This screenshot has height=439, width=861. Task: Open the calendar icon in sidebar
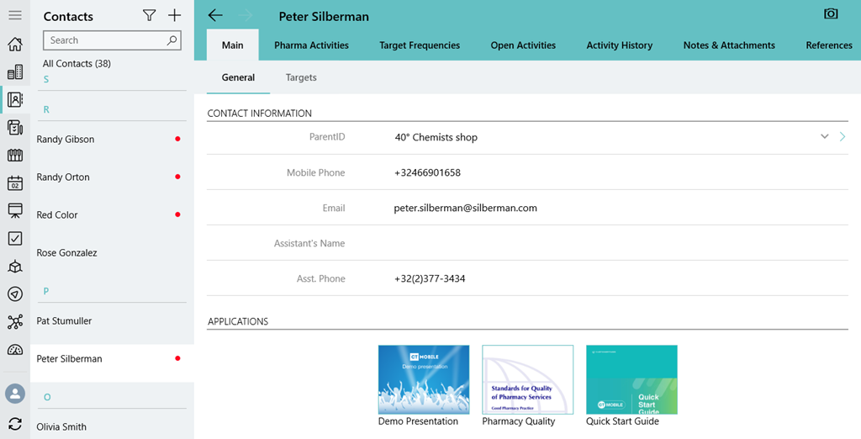coord(14,183)
